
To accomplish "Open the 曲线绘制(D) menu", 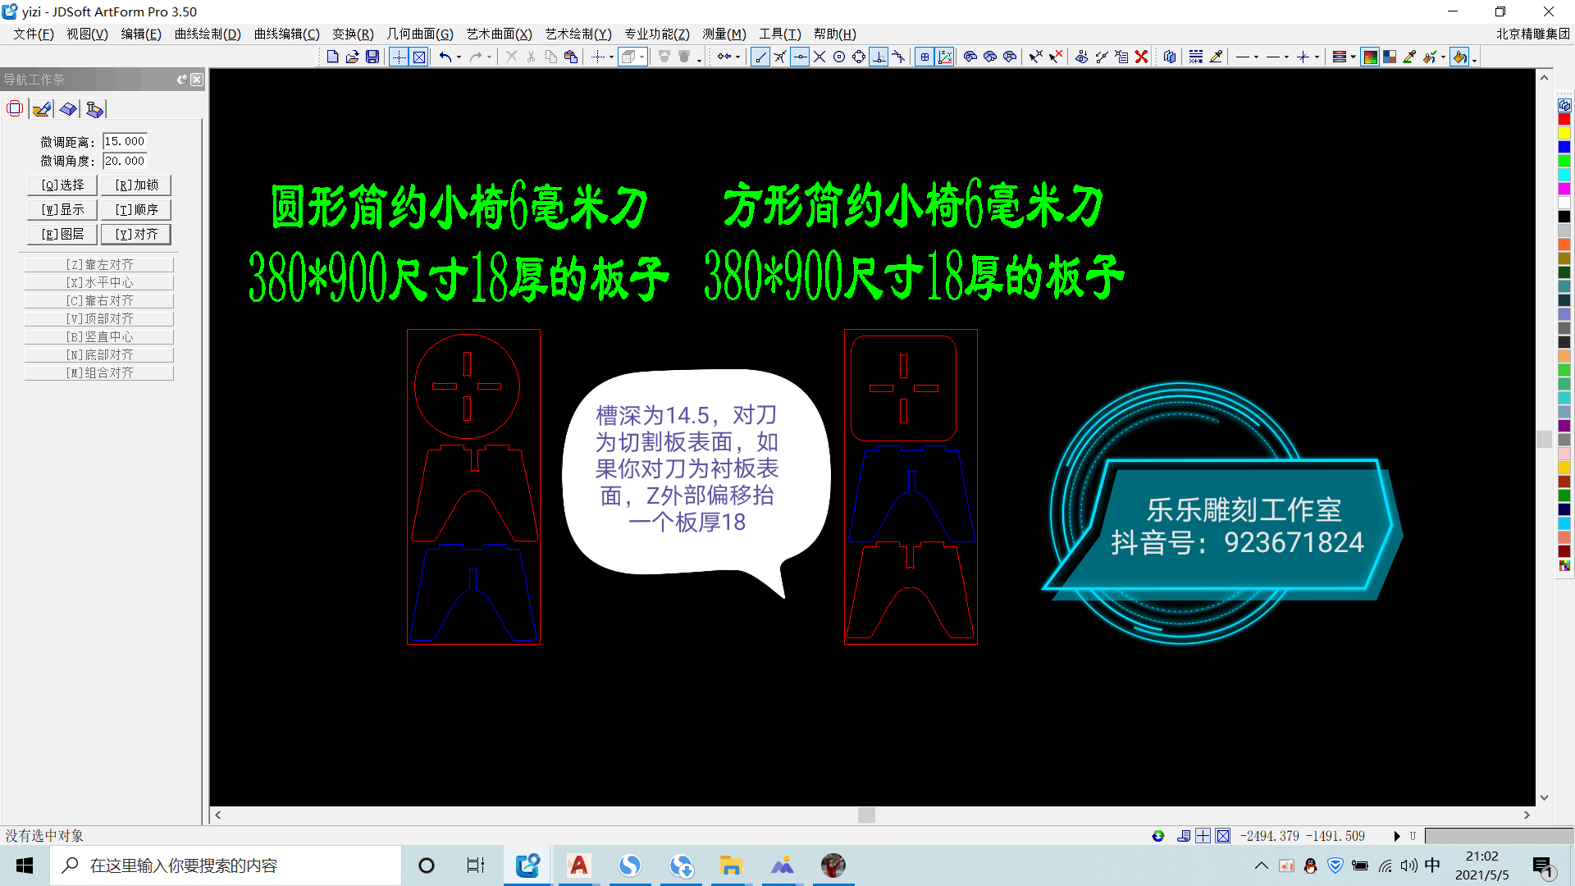I will point(208,34).
